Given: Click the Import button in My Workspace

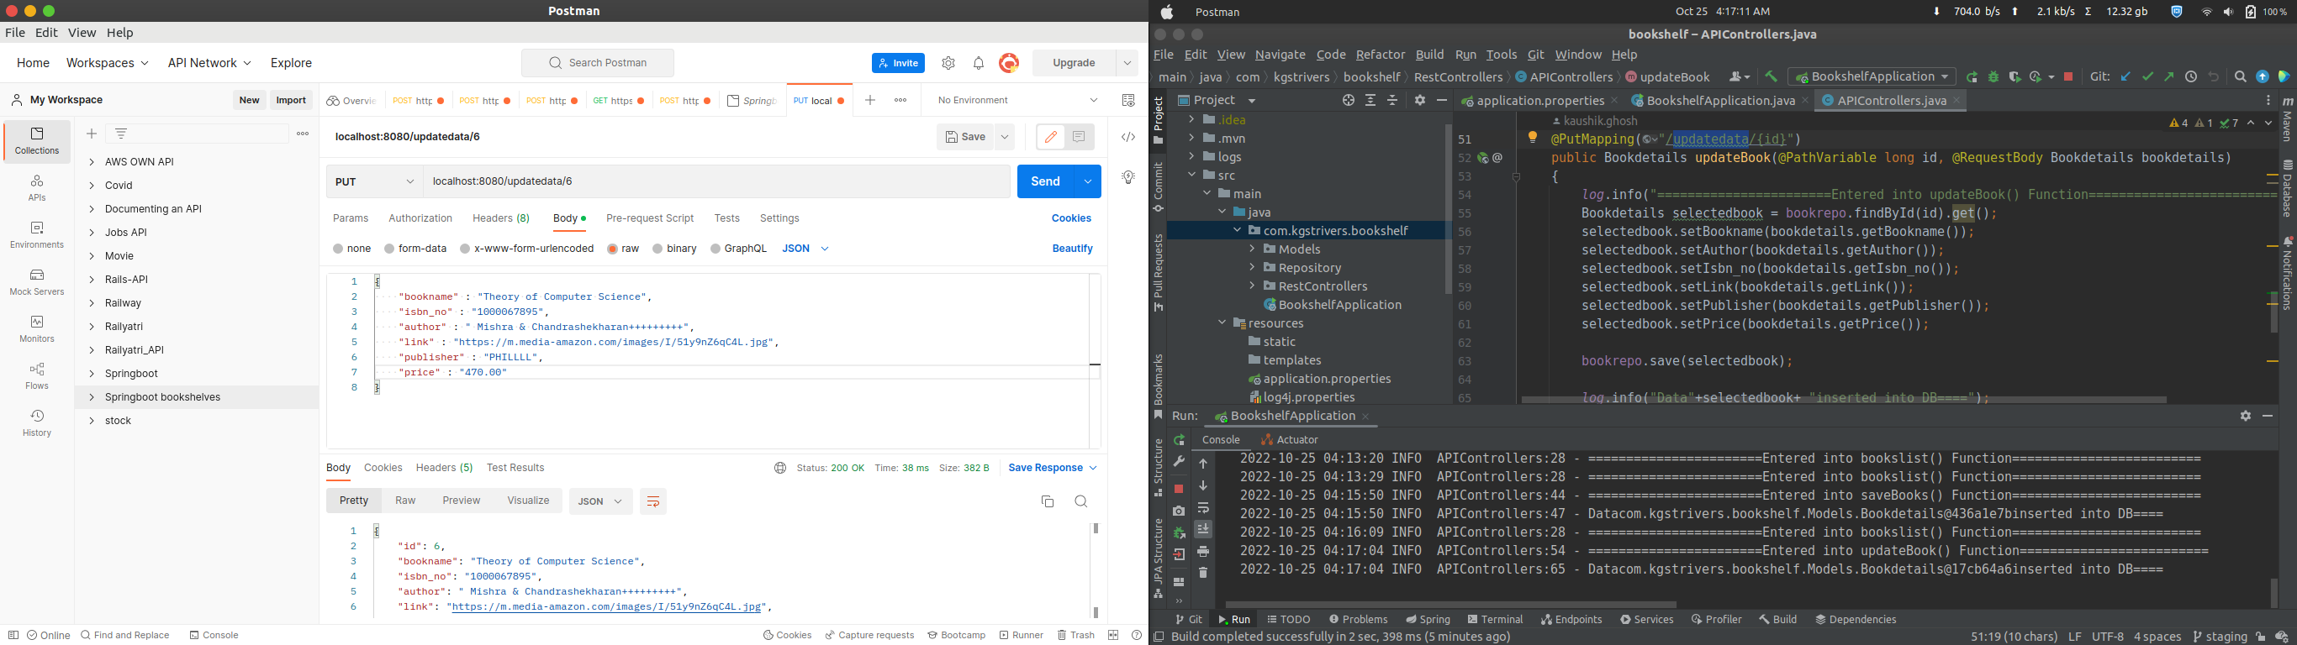Looking at the screenshot, I should [291, 101].
